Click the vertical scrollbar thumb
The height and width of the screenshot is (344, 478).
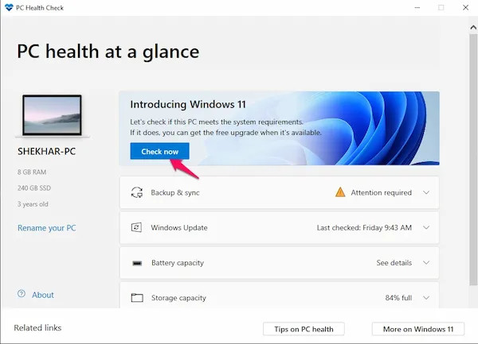click(473, 160)
